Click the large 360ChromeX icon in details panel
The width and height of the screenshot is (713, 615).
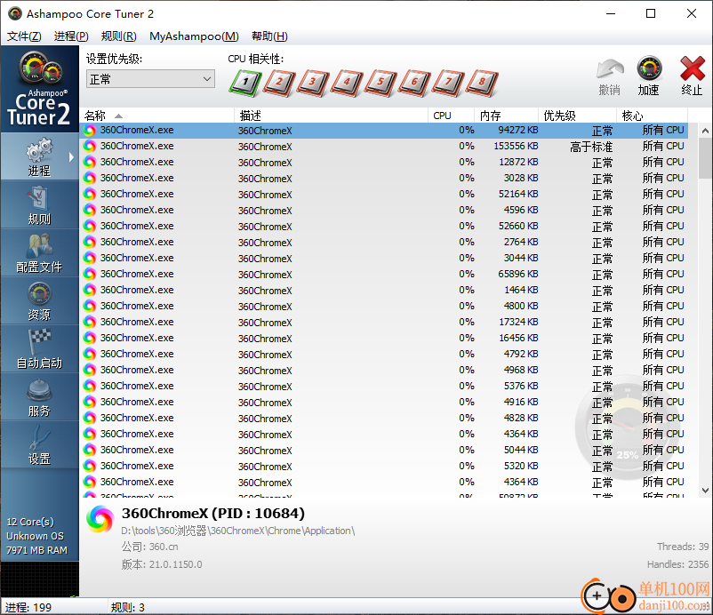100,519
